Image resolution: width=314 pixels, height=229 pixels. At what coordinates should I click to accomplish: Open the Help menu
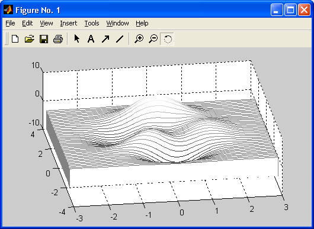[142, 24]
